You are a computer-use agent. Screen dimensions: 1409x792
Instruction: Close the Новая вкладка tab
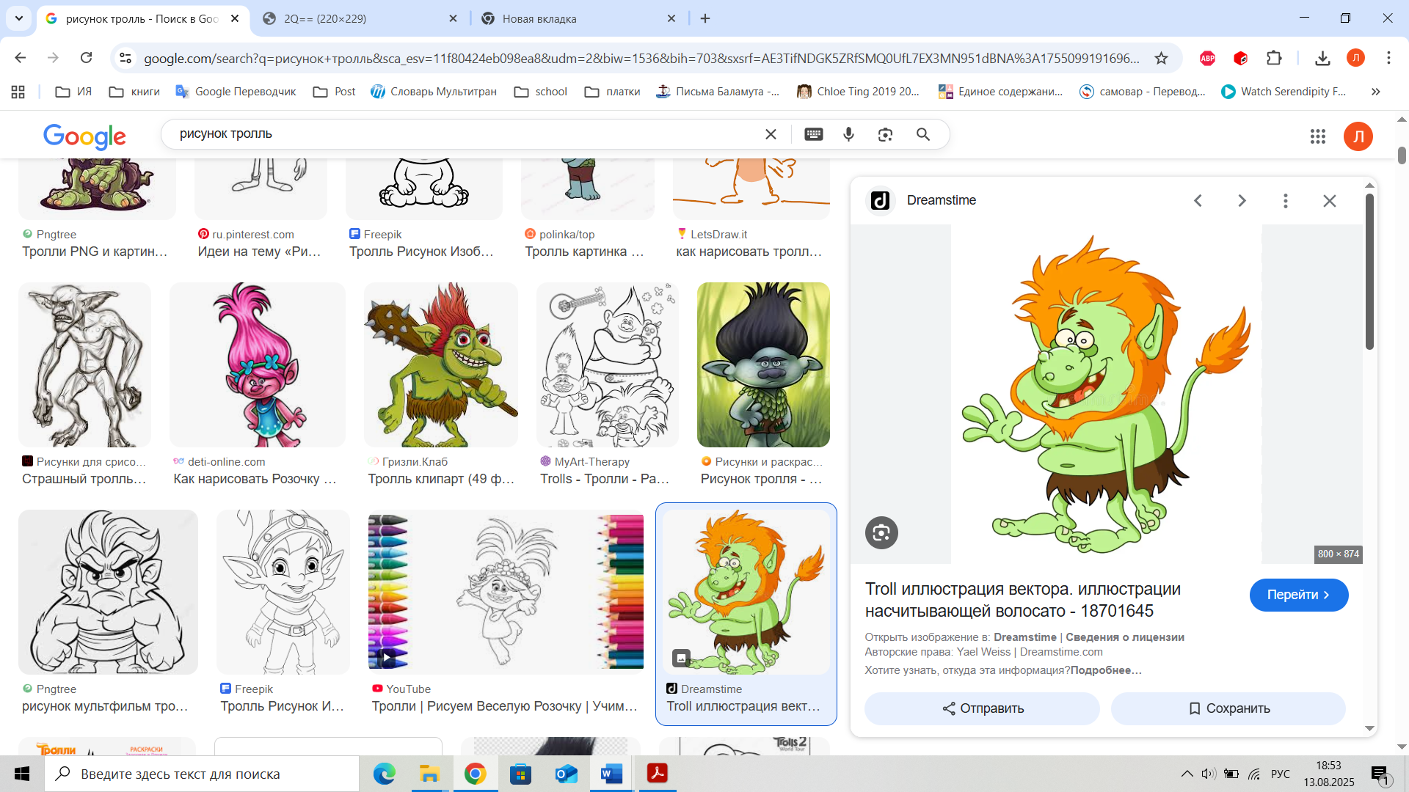coord(671,18)
